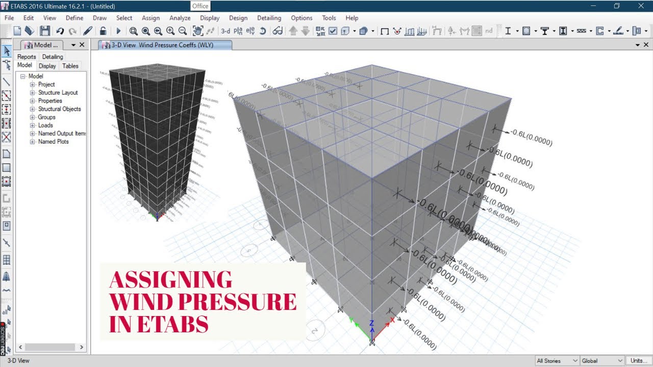Select the pointer Select Object tool
This screenshot has width=653, height=367.
click(7, 51)
